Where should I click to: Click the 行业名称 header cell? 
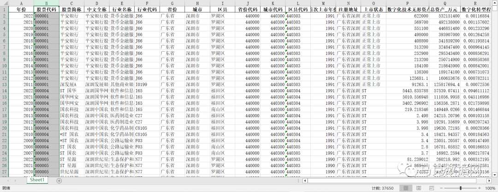click(122, 9)
